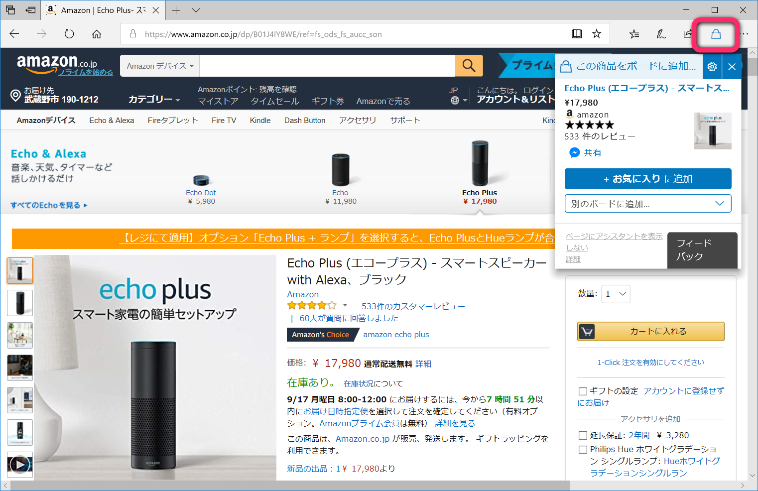Open the Web Notes pen icon
758x491 pixels.
click(660, 33)
